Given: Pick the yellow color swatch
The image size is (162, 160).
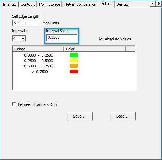Looking at the screenshot, I should click(74, 60).
